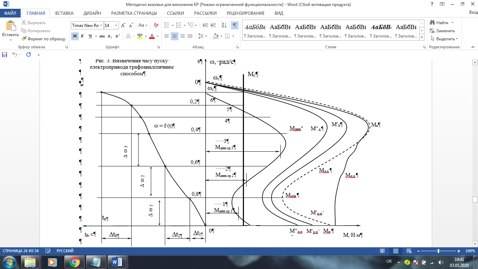Apply strikethrough abc formatting
Viewport: 478px width, 269px height.
102,36
